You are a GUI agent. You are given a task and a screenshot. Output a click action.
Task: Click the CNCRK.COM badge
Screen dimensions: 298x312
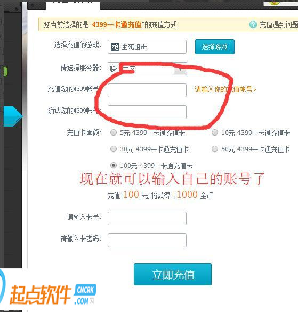[x=85, y=294]
